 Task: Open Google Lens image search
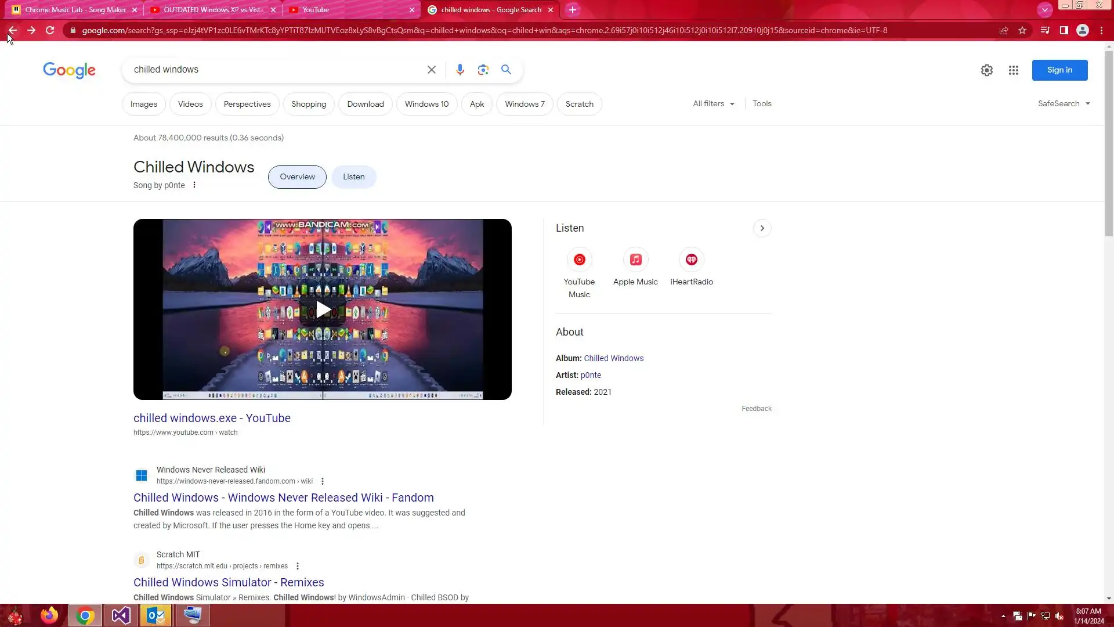point(483,70)
